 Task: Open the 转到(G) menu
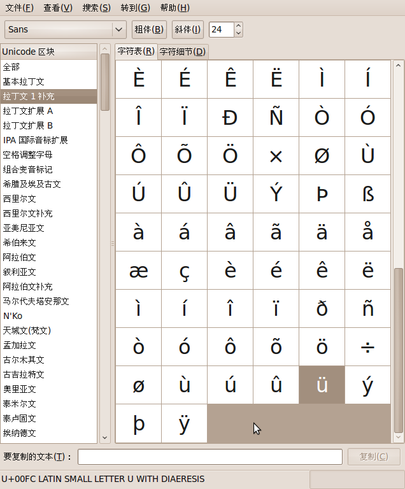pos(136,8)
